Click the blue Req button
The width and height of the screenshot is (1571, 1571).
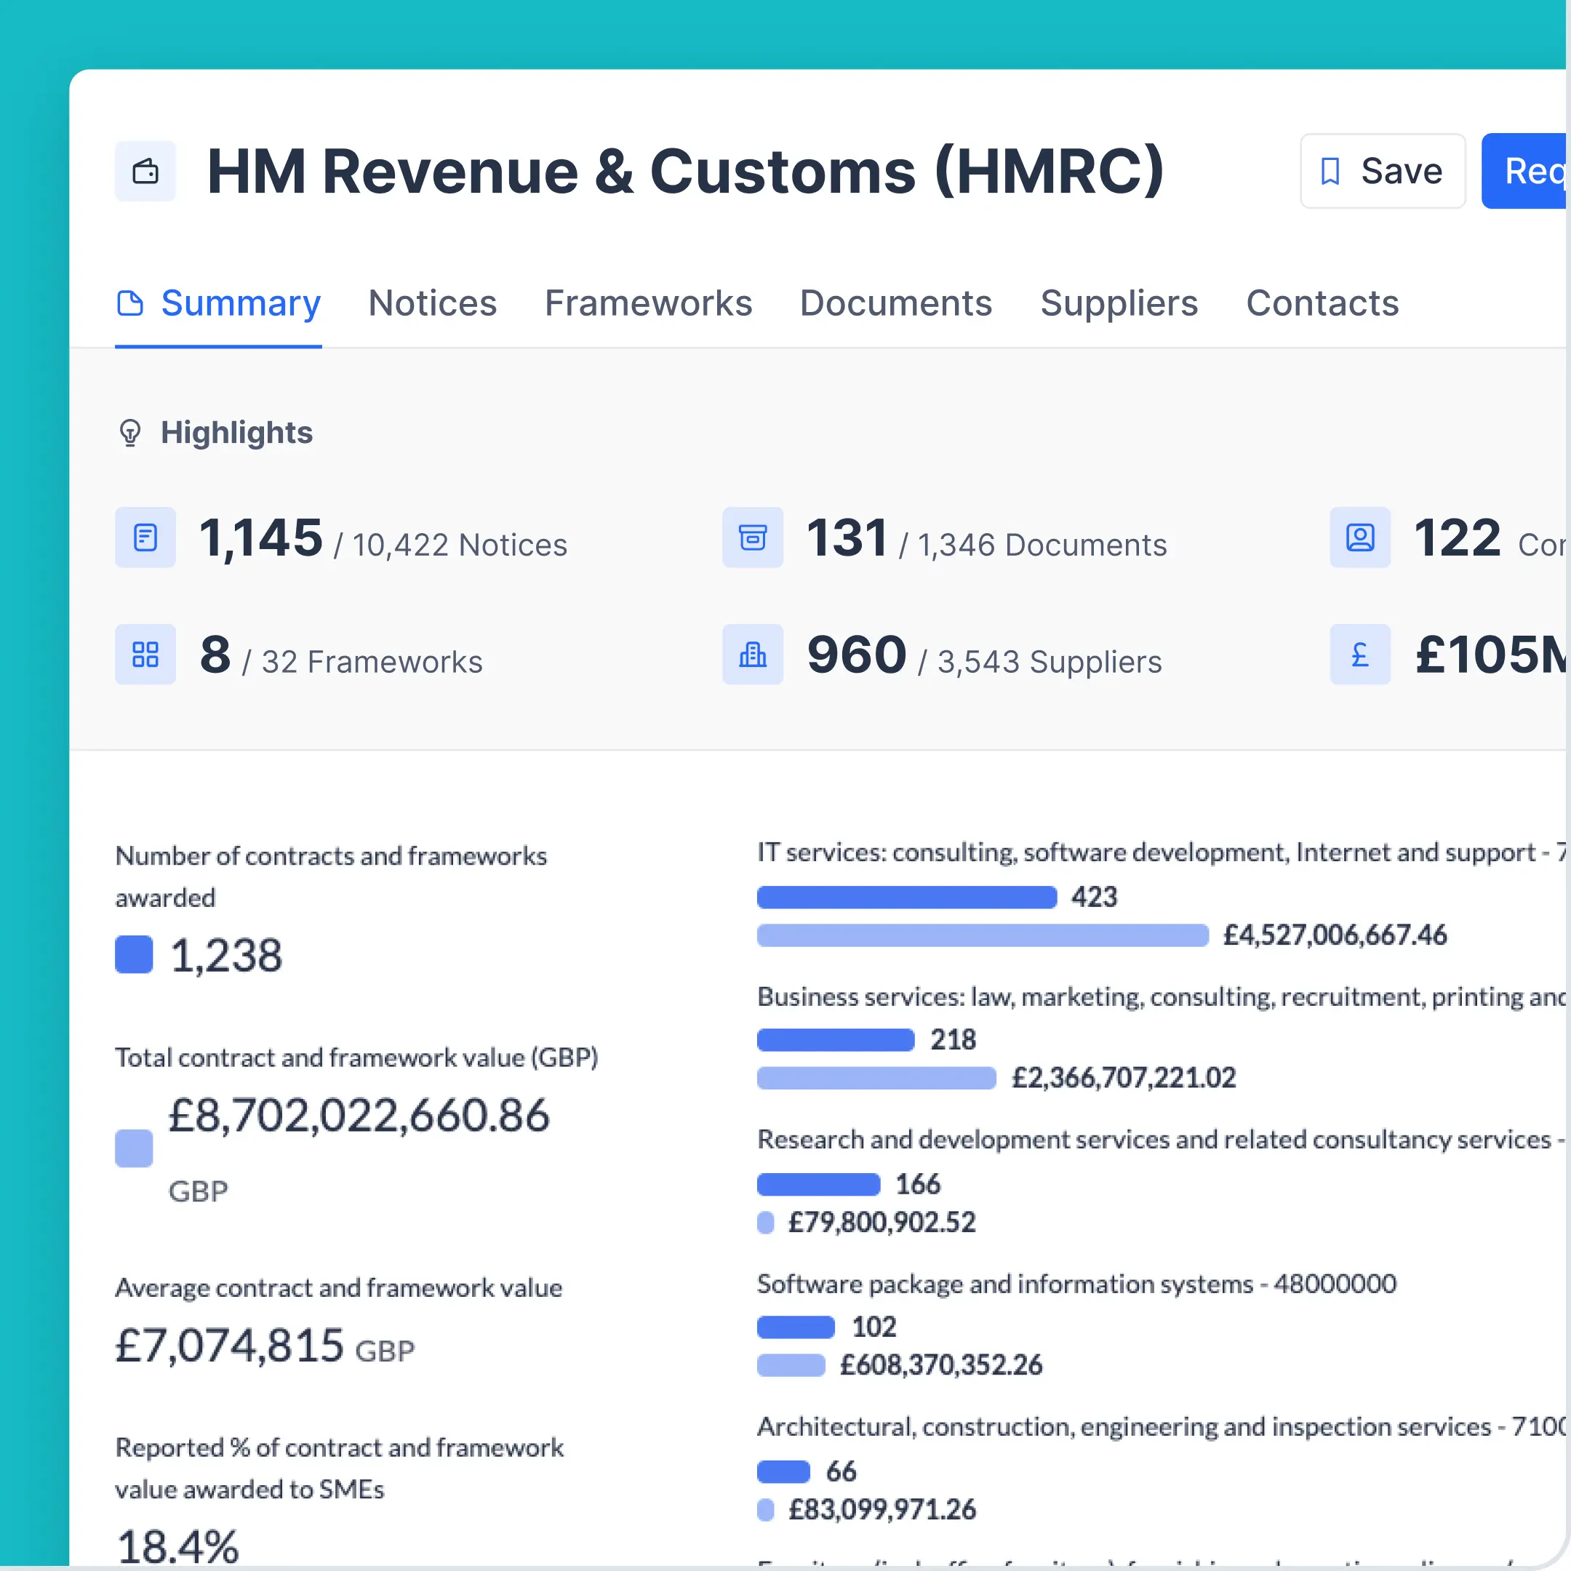(x=1524, y=171)
